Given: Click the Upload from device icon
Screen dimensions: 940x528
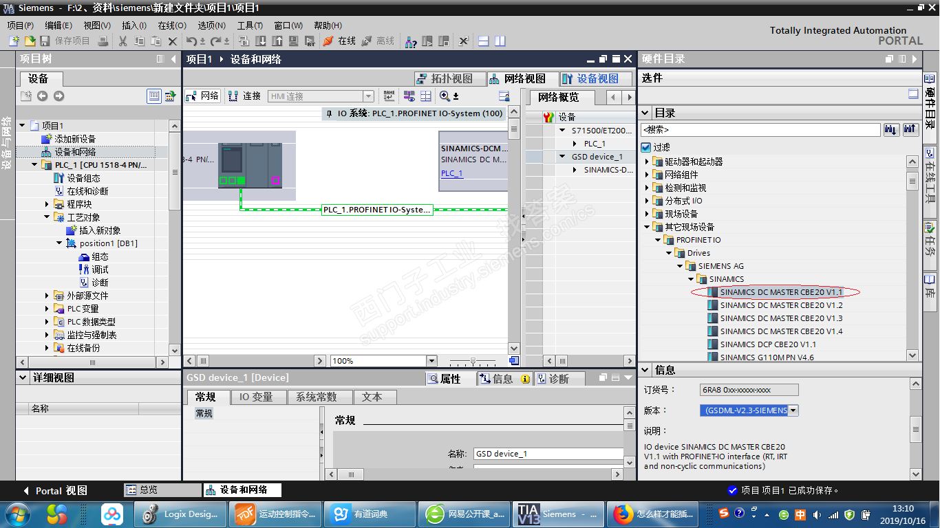Looking at the screenshot, I should pyautogui.click(x=277, y=41).
